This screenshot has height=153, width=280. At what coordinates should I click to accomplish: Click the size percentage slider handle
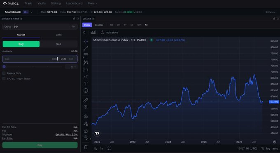point(4,66)
